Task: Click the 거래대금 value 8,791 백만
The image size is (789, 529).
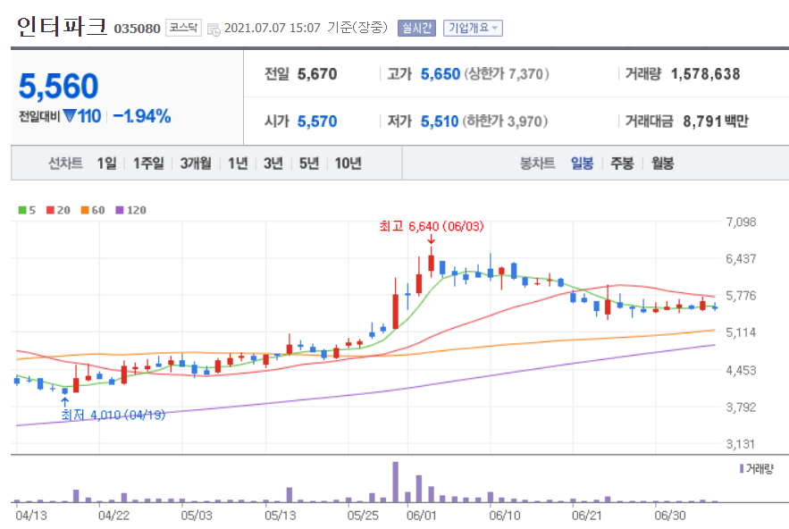Action: click(x=716, y=122)
